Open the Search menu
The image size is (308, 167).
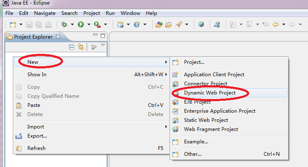[x=69, y=13]
